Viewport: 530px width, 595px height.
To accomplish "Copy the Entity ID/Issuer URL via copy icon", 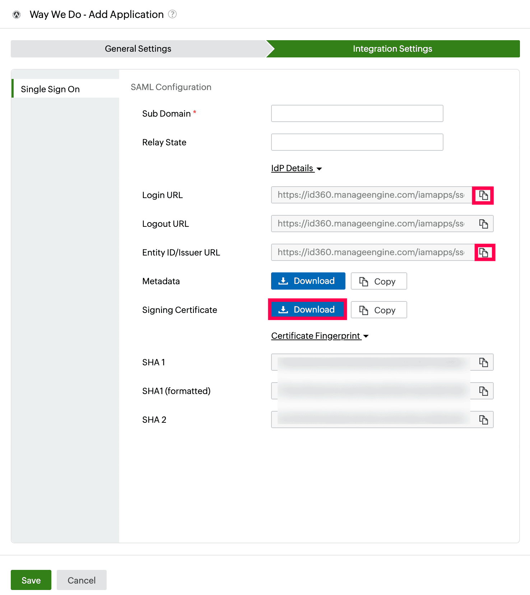I will [x=483, y=253].
